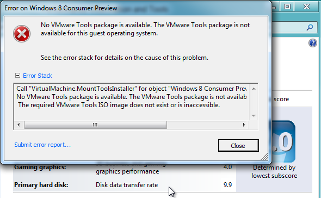This screenshot has height=198, width=321.
Task: Click the Error Stack label link
Action: [x=38, y=76]
